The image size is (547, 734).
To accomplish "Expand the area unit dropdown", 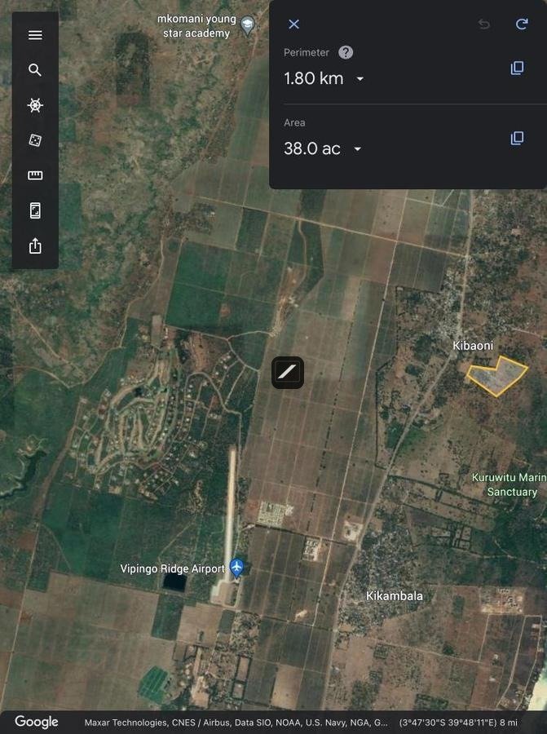I will tap(357, 149).
